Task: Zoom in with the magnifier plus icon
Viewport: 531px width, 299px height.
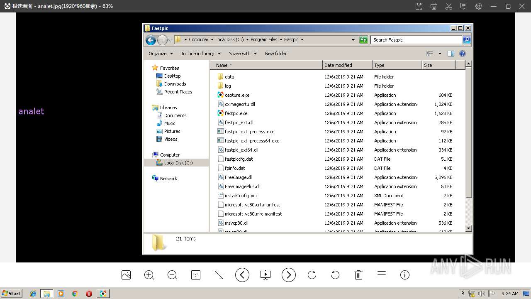Action: click(149, 275)
